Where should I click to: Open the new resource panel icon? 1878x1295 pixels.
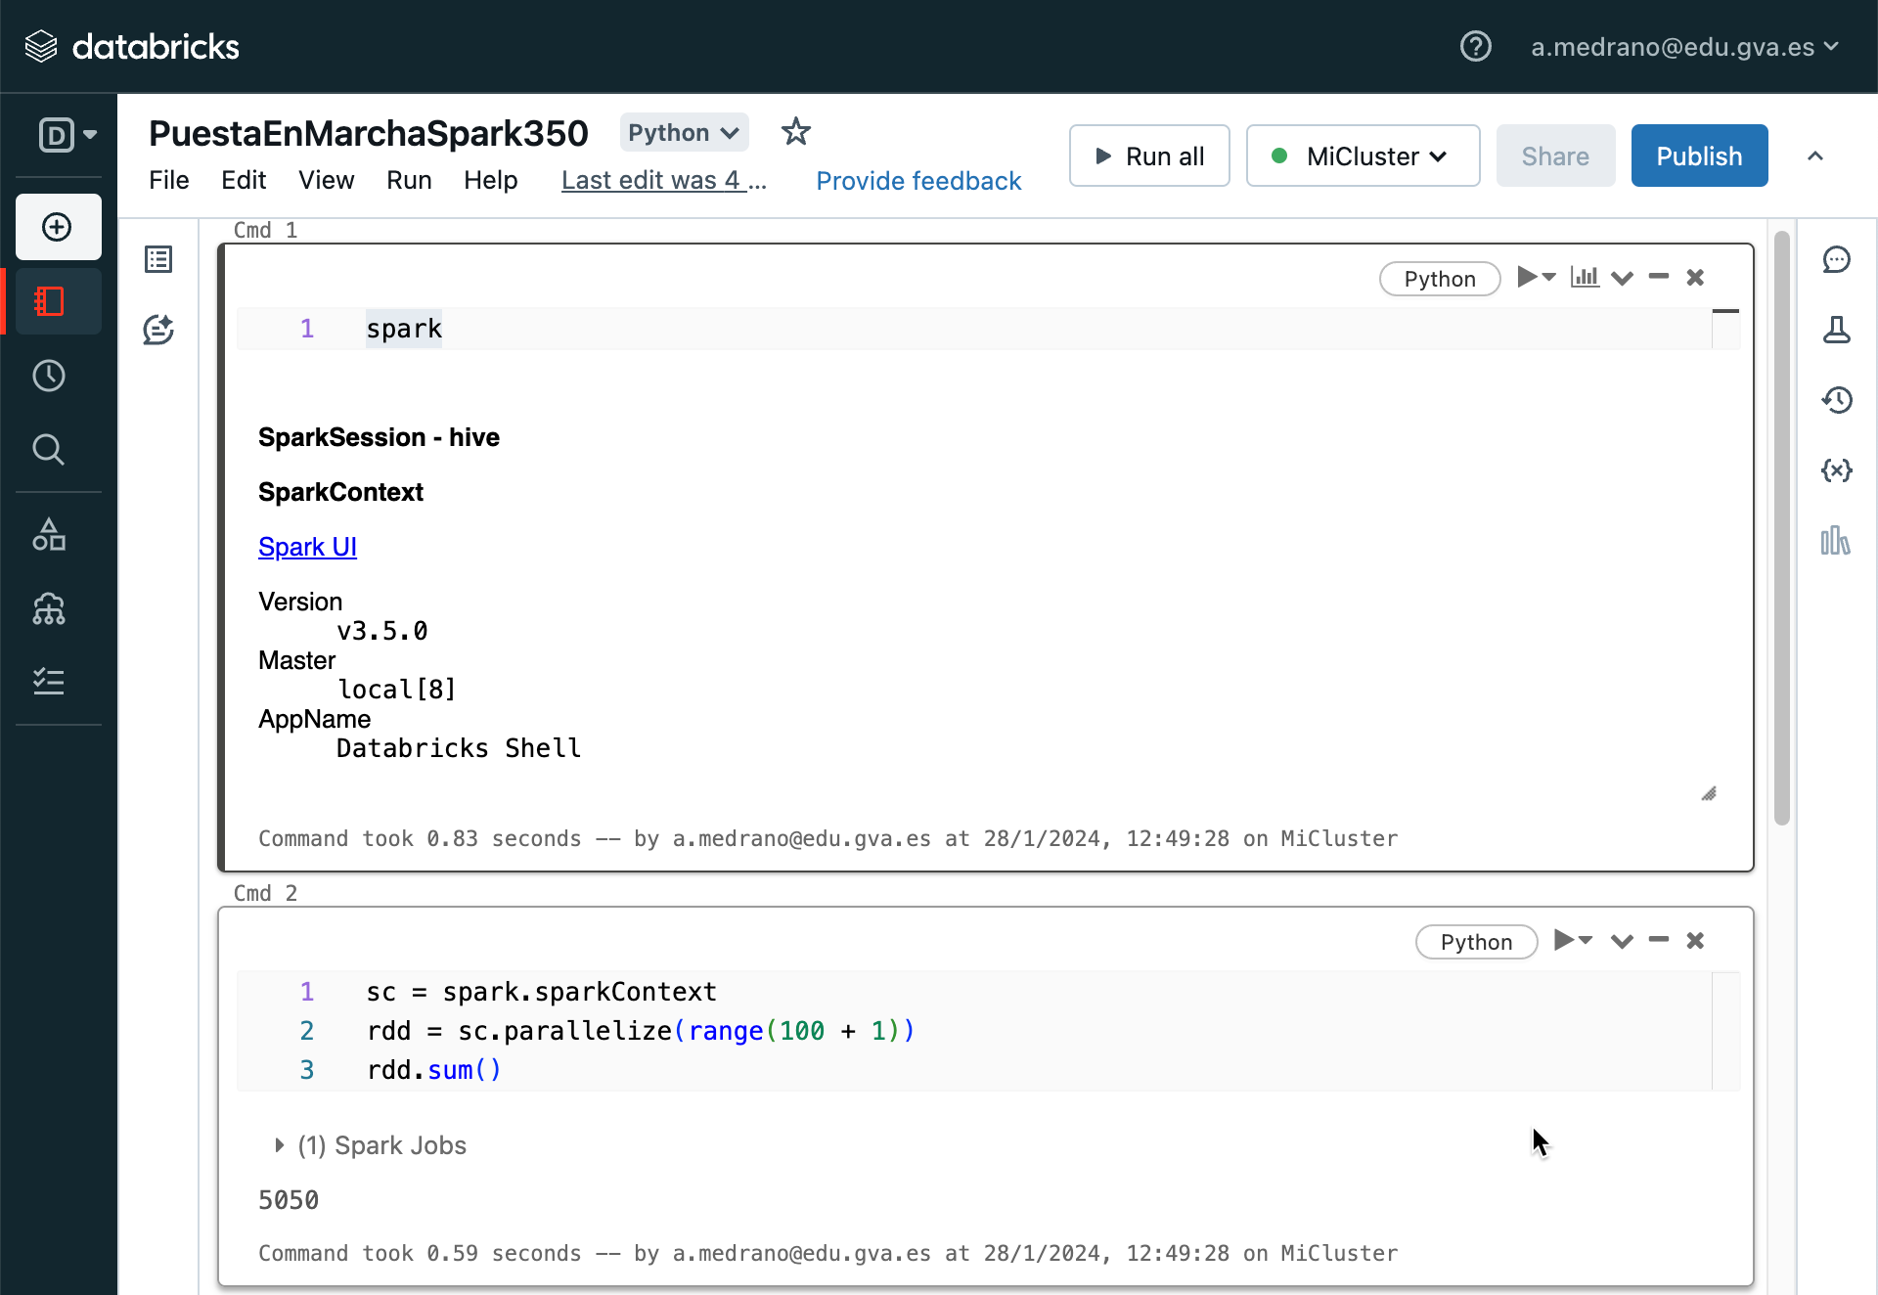59,224
